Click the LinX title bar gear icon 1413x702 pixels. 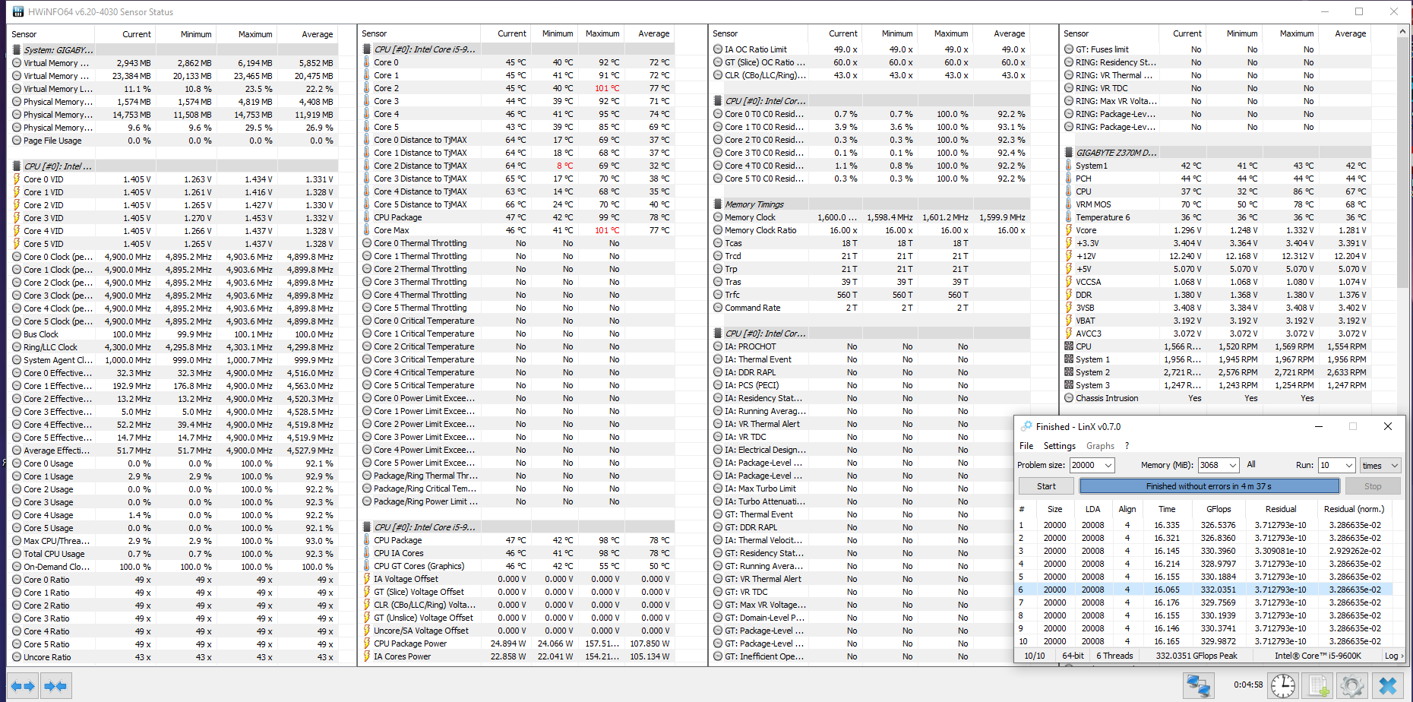tap(1027, 426)
